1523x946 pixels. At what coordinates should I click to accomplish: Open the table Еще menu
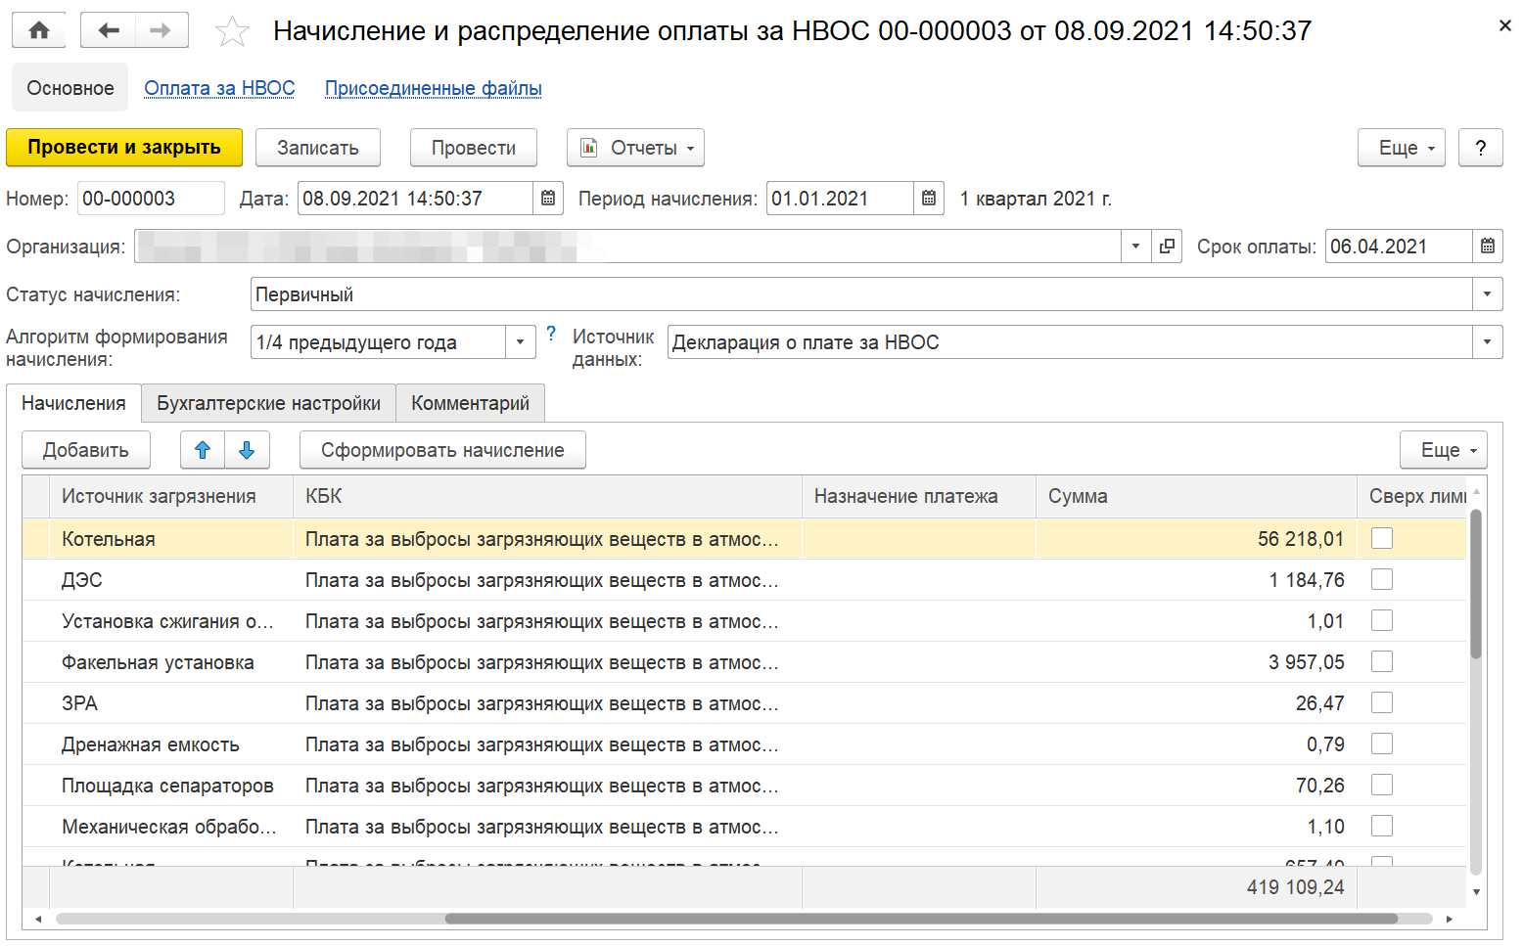[1443, 450]
